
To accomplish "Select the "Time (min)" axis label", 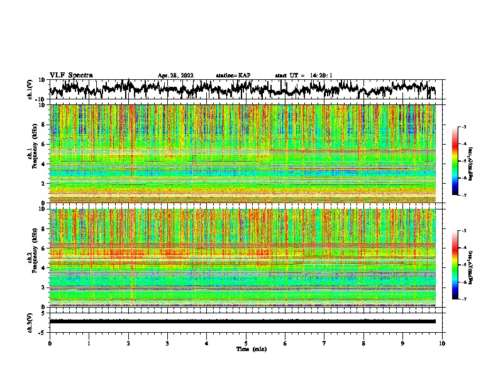I will [x=252, y=349].
